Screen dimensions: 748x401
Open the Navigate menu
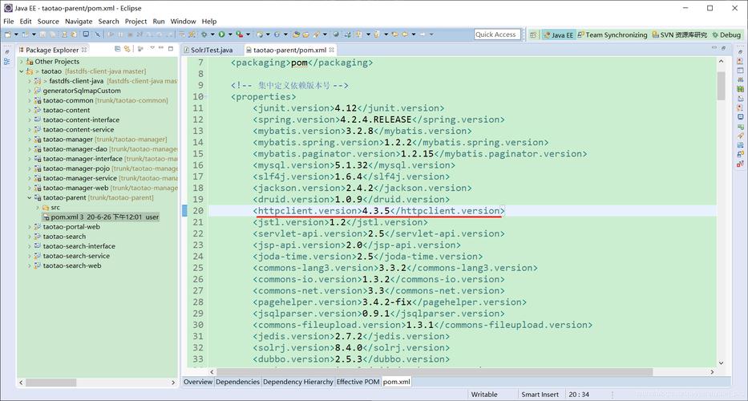[x=79, y=21]
